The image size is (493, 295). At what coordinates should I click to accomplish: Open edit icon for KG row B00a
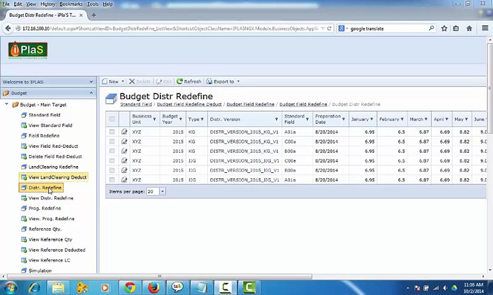pos(124,151)
